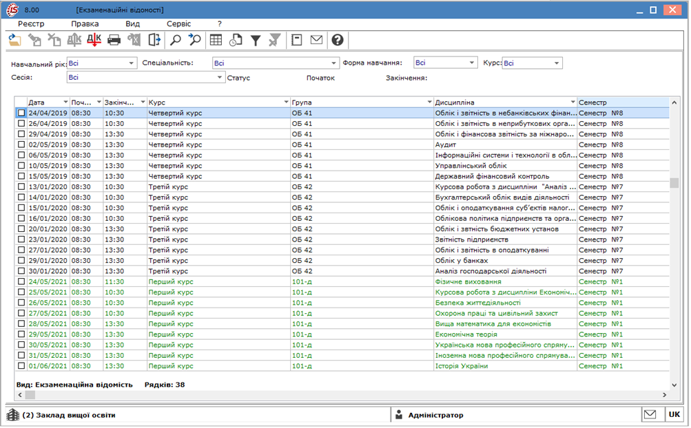The width and height of the screenshot is (691, 428).
Task: Apply filter using funnel icon
Action: pos(256,41)
